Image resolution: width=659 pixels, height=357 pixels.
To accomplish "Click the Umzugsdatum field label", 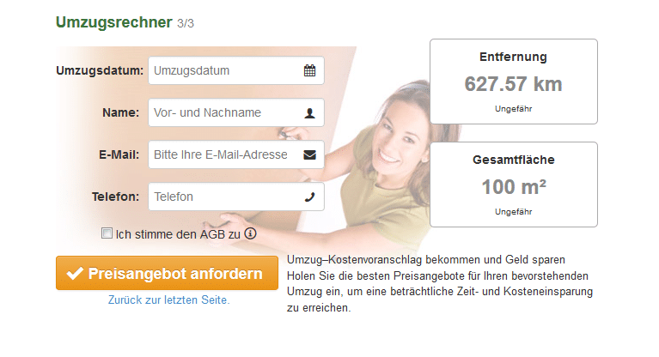I will (100, 70).
